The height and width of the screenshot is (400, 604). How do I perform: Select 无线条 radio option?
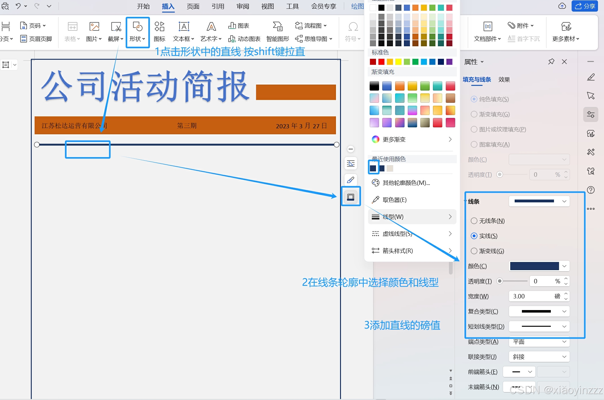pyautogui.click(x=474, y=221)
